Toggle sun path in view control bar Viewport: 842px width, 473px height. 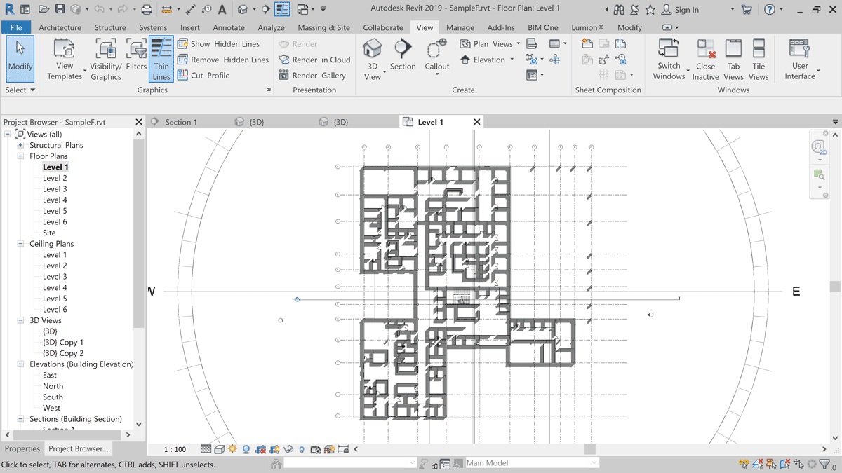coord(232,449)
